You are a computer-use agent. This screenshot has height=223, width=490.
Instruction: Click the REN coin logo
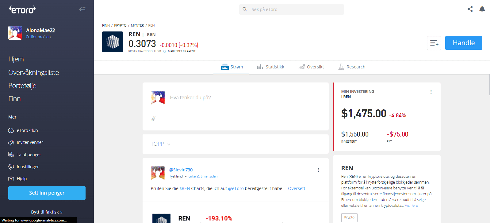point(113,42)
